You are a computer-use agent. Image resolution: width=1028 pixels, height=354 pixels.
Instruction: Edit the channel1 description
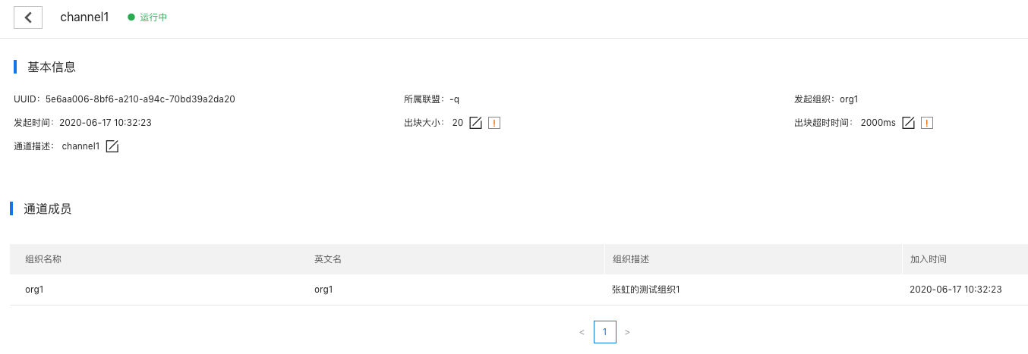[112, 146]
